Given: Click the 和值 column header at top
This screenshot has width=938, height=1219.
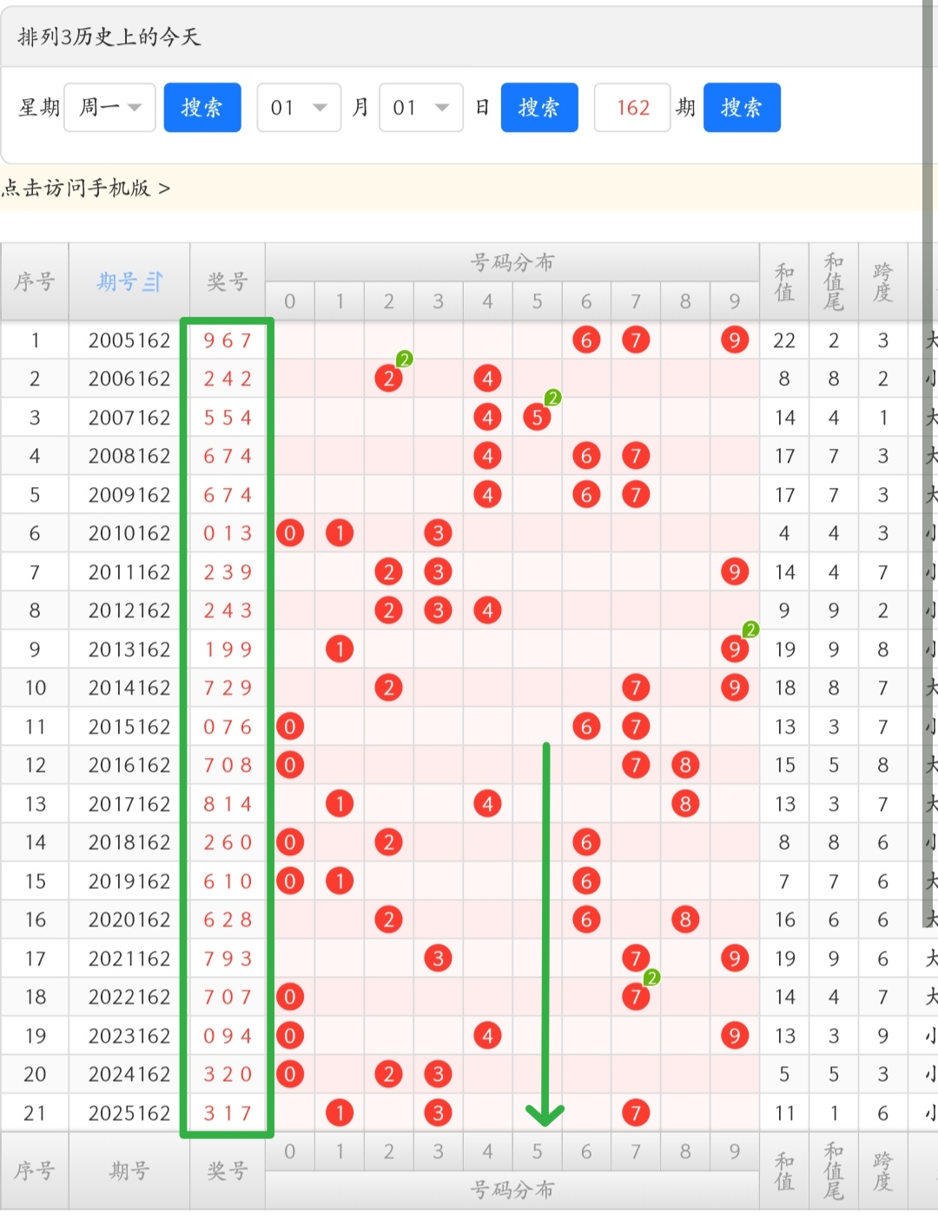Looking at the screenshot, I should pos(784,282).
